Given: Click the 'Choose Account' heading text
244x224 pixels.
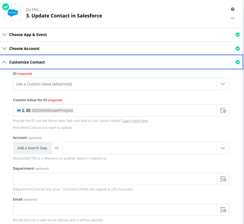Looking at the screenshot, I should pos(24,49).
